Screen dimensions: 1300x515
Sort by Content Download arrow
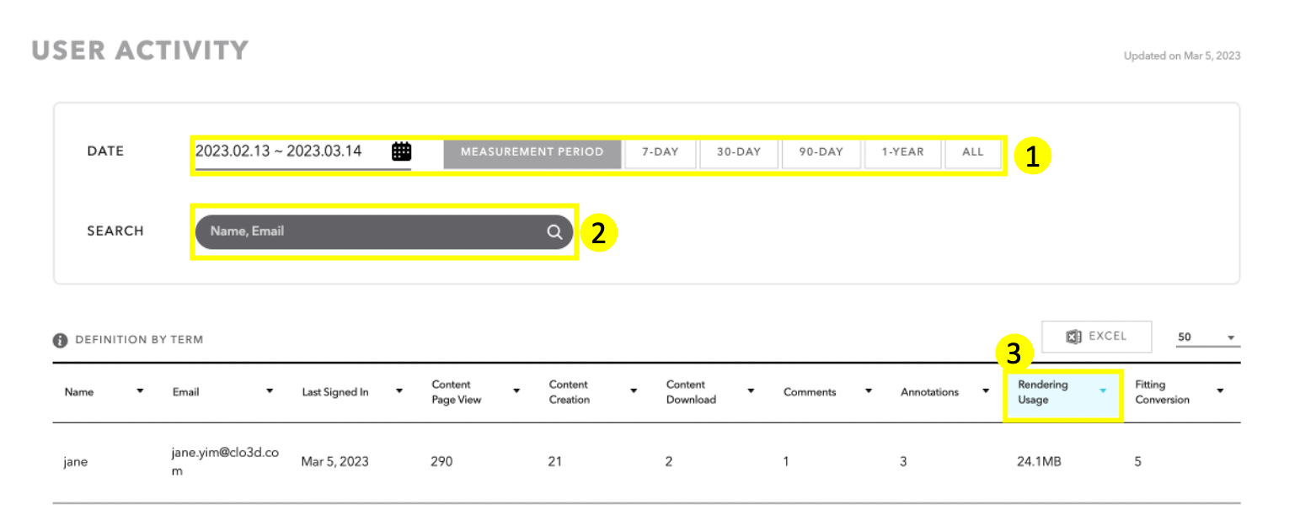(x=750, y=391)
